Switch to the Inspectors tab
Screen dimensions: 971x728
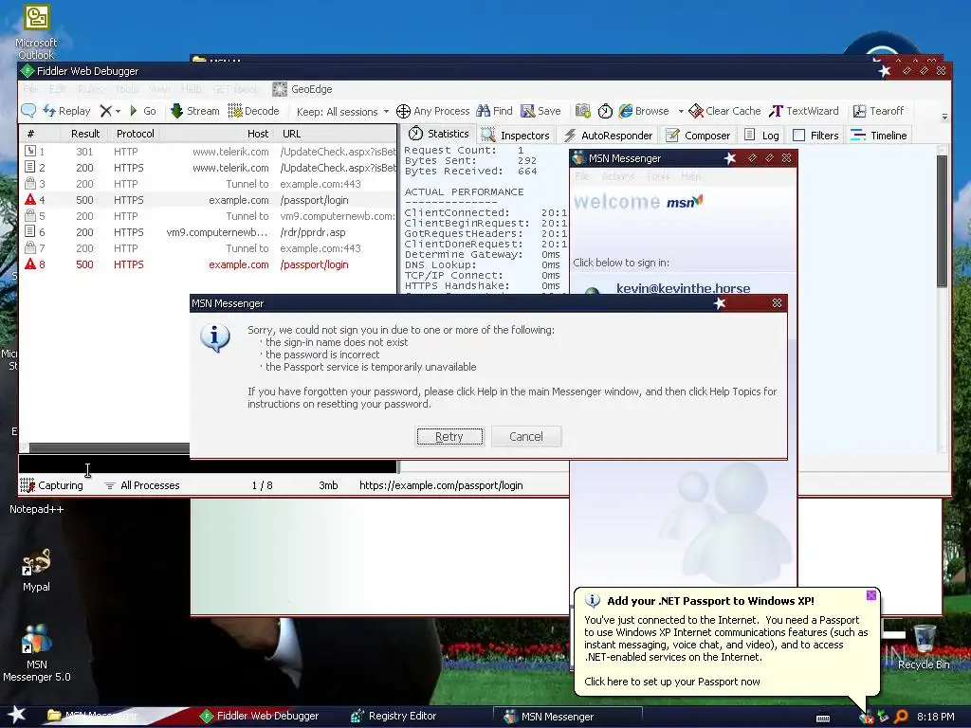(515, 135)
